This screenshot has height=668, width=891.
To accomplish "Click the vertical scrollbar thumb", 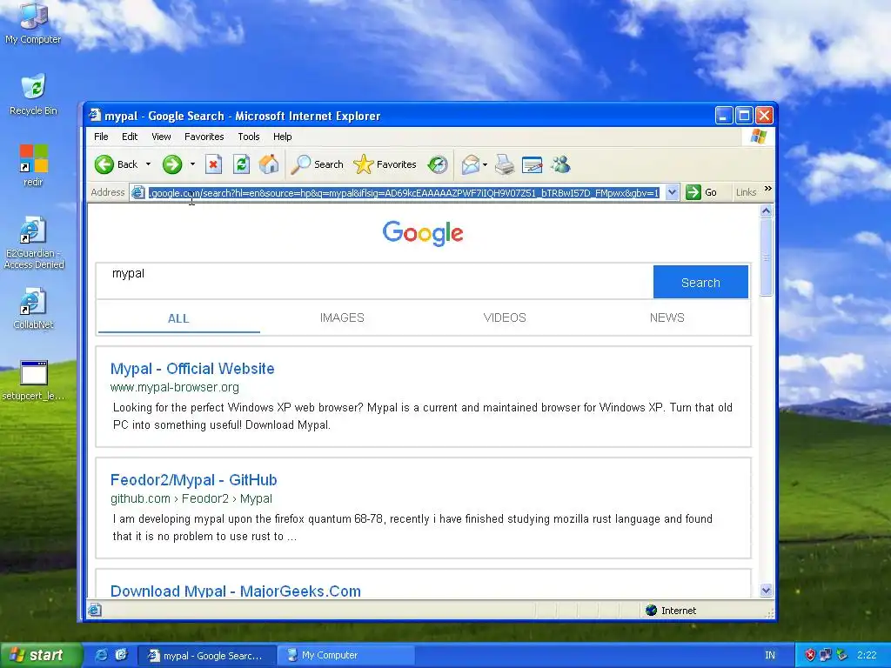I will (x=766, y=257).
